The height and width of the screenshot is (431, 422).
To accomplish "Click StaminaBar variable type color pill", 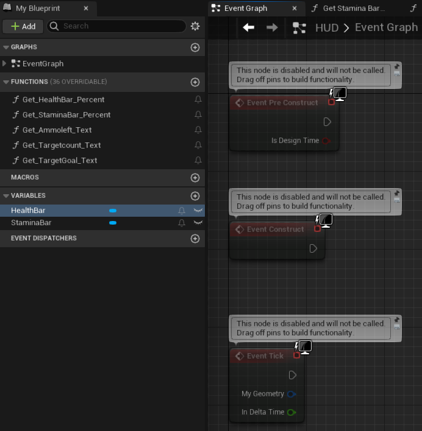I will click(x=113, y=223).
